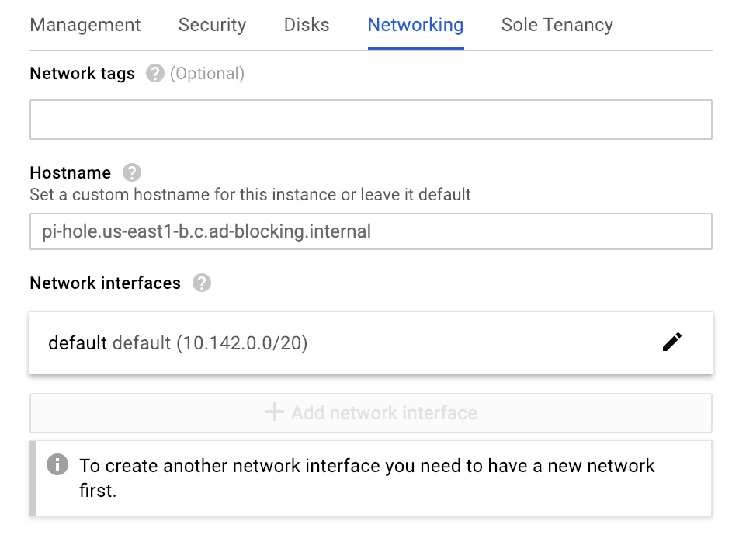739x556 pixels.
Task: Go to the Disks tab
Action: (x=307, y=25)
